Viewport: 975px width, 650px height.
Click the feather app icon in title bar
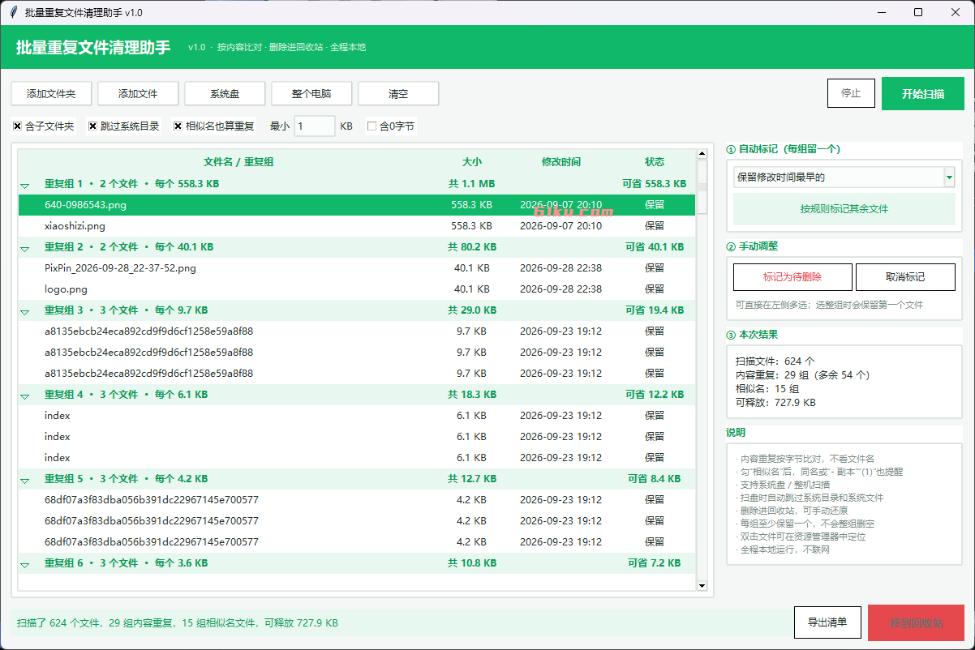coord(14,12)
